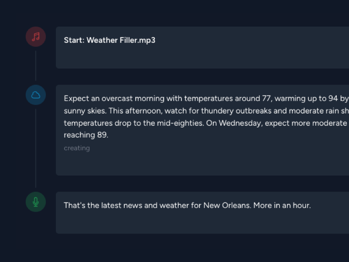Click the 'reaching 89.' text
The width and height of the screenshot is (349, 262).
86,135
